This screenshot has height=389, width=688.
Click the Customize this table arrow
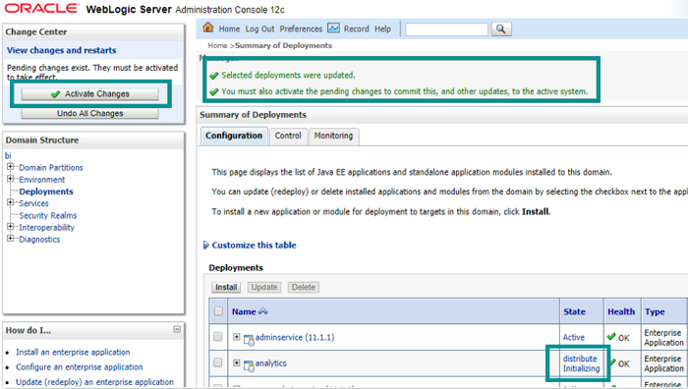pyautogui.click(x=206, y=246)
